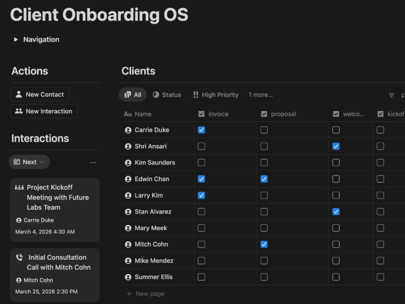
Task: Click the Aa text icon in Name header
Action: click(128, 114)
